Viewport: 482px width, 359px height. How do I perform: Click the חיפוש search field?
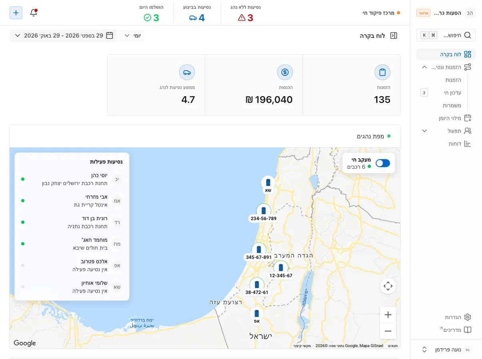[446, 35]
